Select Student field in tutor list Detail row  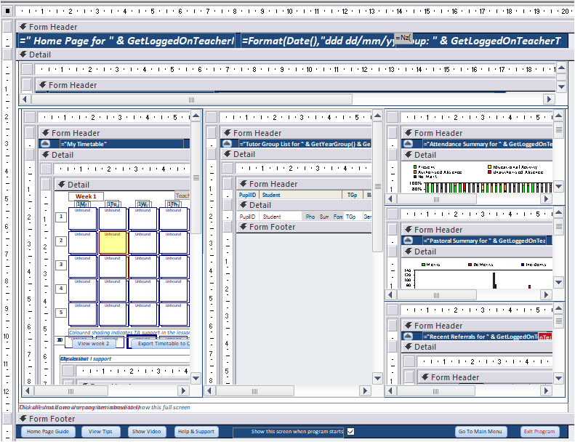281,217
